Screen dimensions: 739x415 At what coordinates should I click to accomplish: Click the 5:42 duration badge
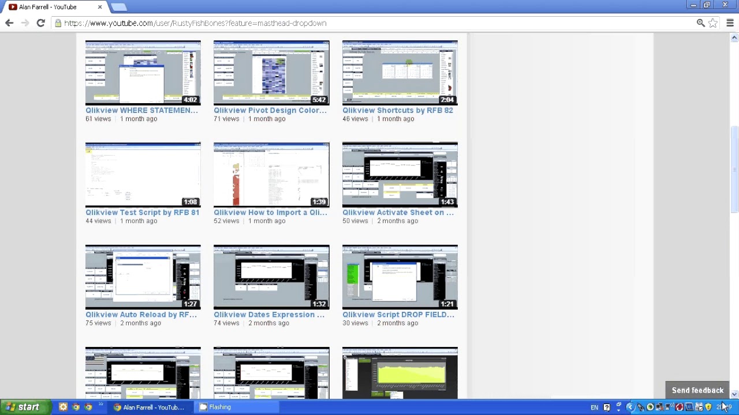coord(319,100)
